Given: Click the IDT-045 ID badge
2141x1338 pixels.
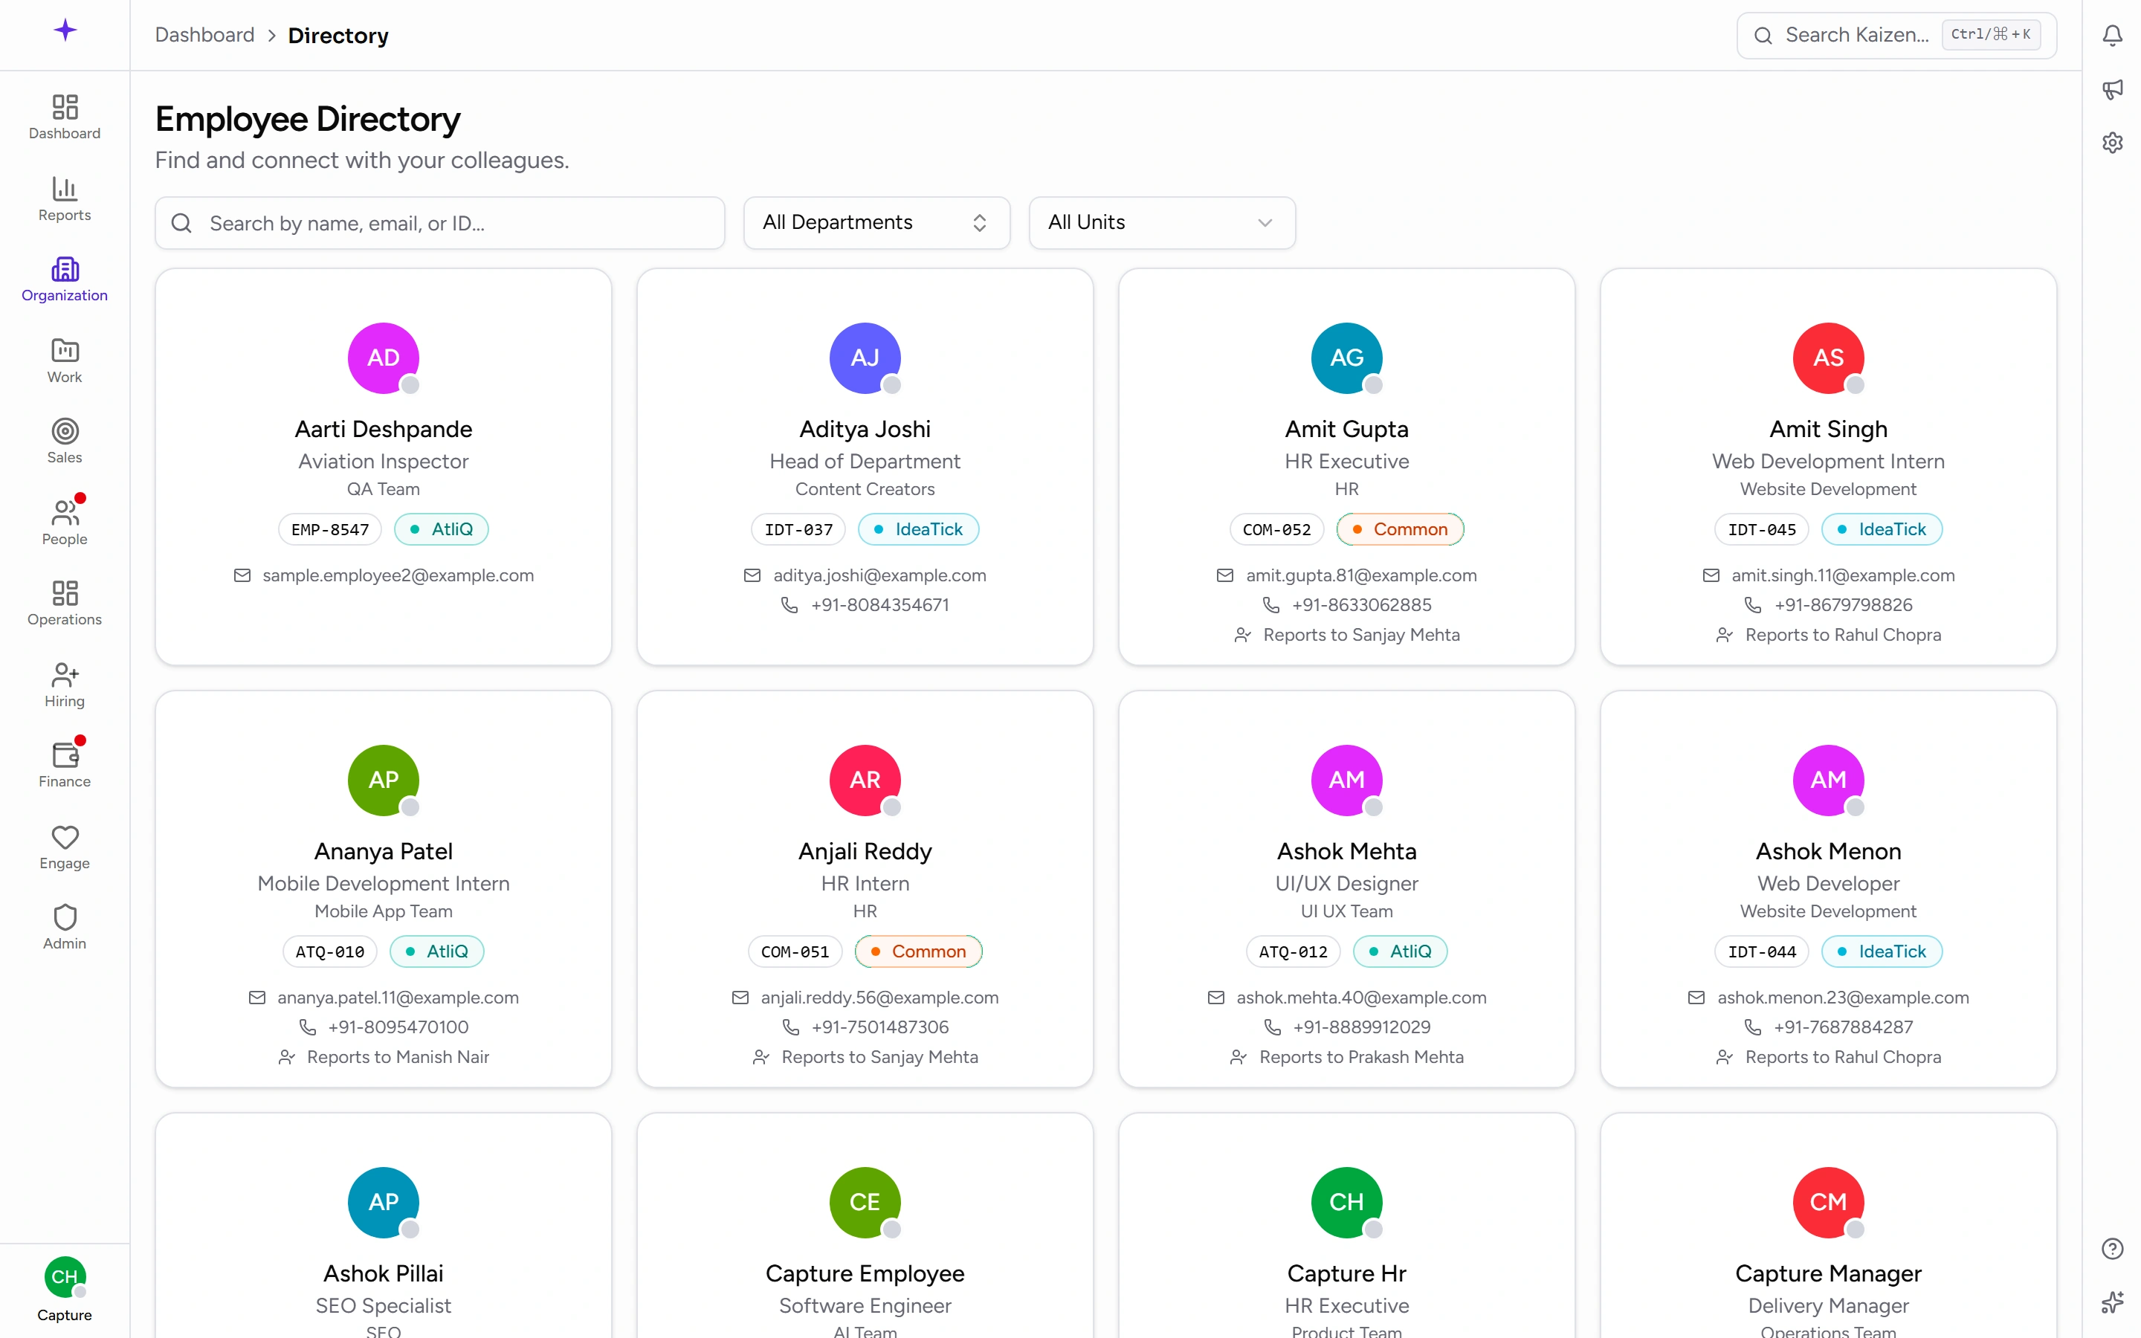Looking at the screenshot, I should click(1761, 529).
